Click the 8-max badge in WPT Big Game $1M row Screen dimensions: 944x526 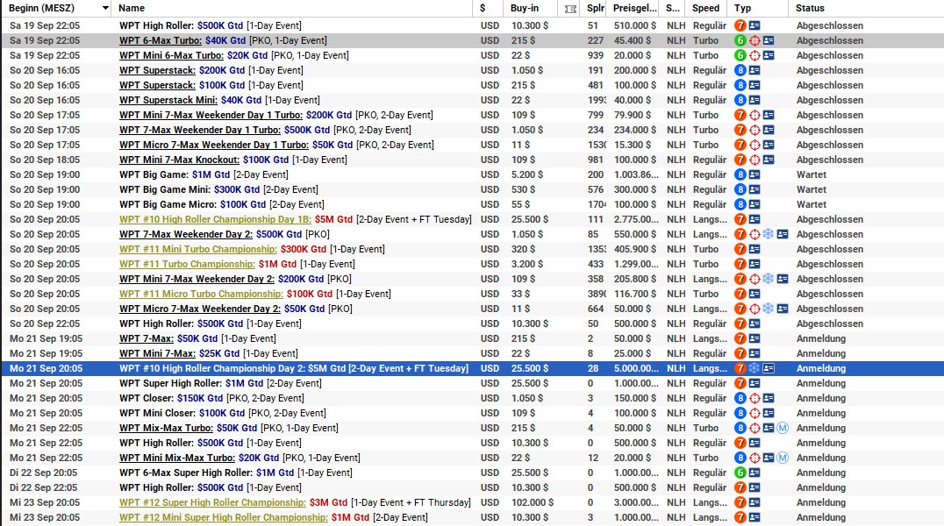740,174
